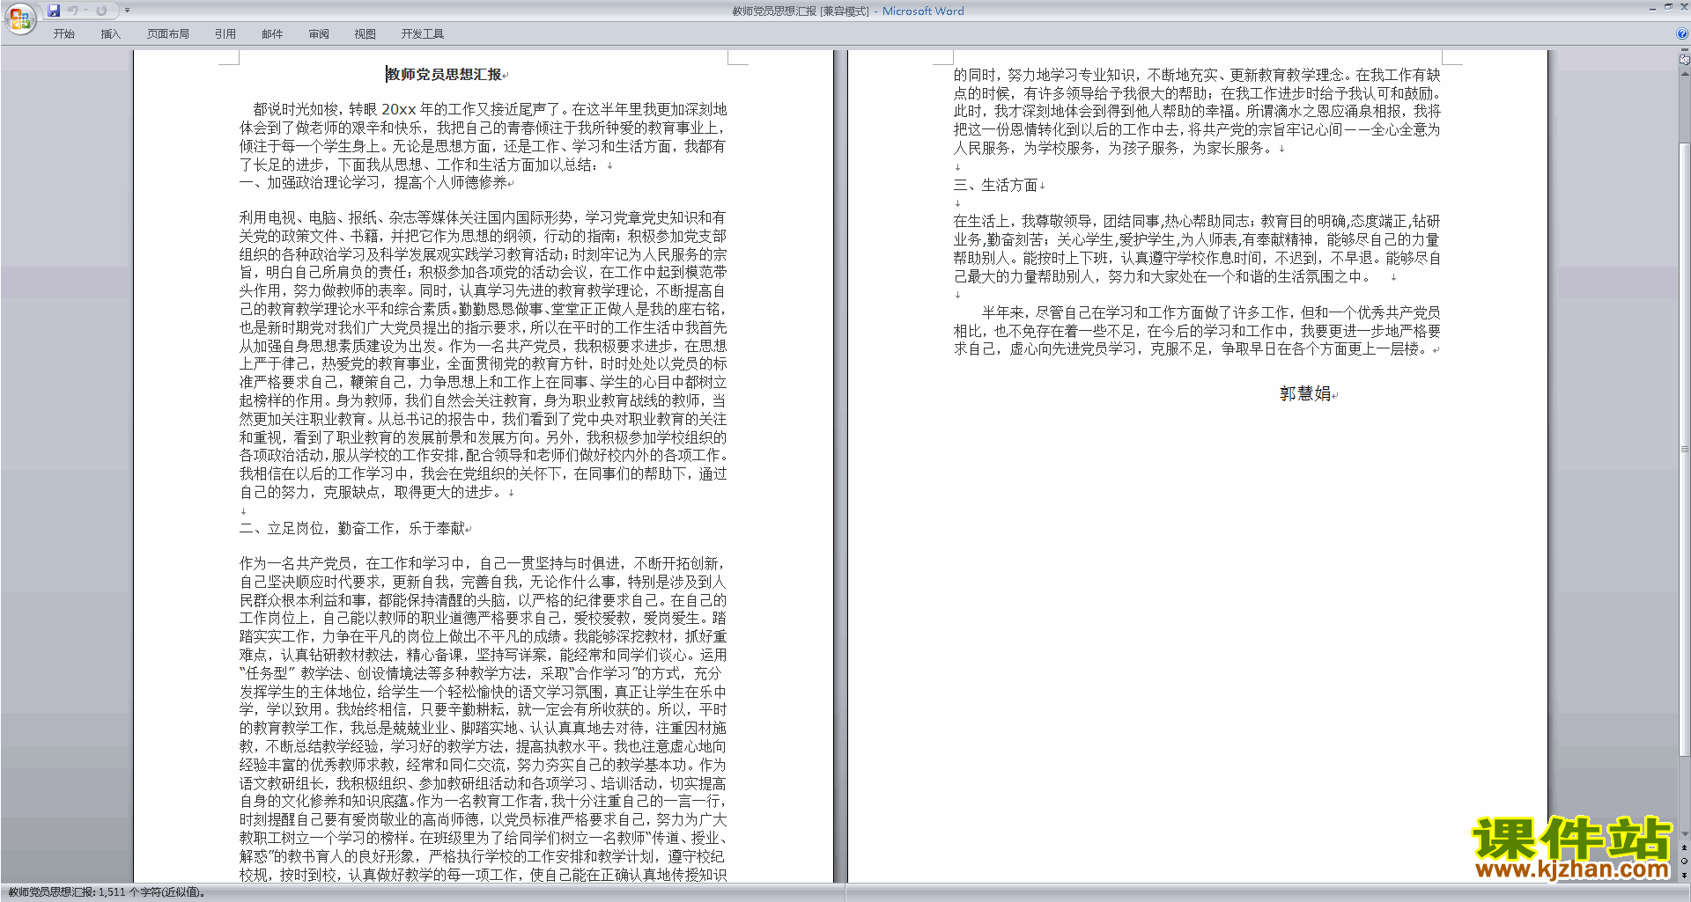This screenshot has height=902, width=1691.
Task: Click the Select Browse Object round button
Action: tap(1685, 862)
